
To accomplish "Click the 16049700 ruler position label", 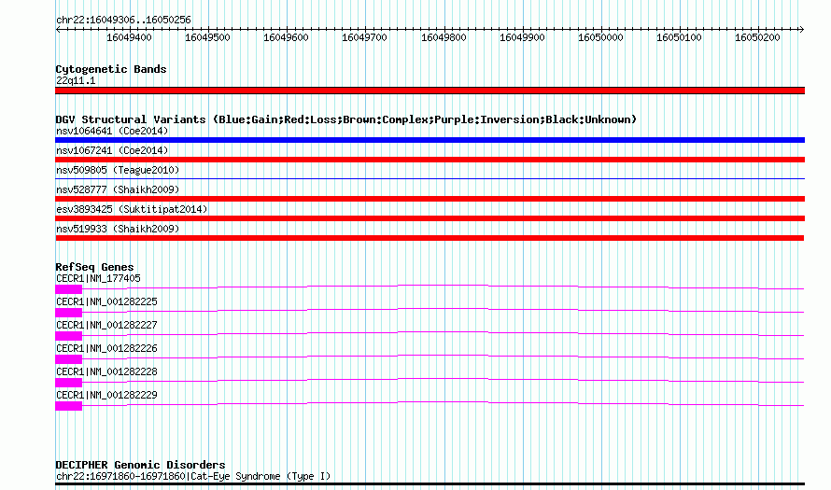I will pos(364,37).
